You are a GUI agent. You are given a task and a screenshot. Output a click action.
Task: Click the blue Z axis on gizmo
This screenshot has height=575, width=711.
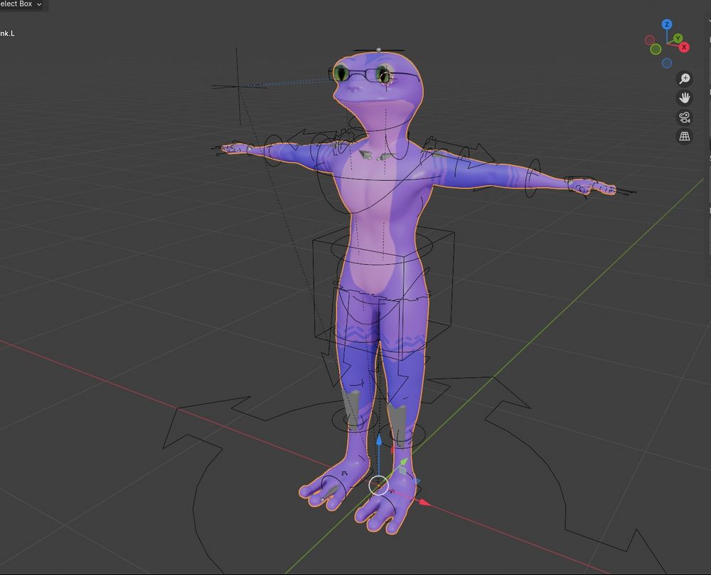tap(667, 24)
